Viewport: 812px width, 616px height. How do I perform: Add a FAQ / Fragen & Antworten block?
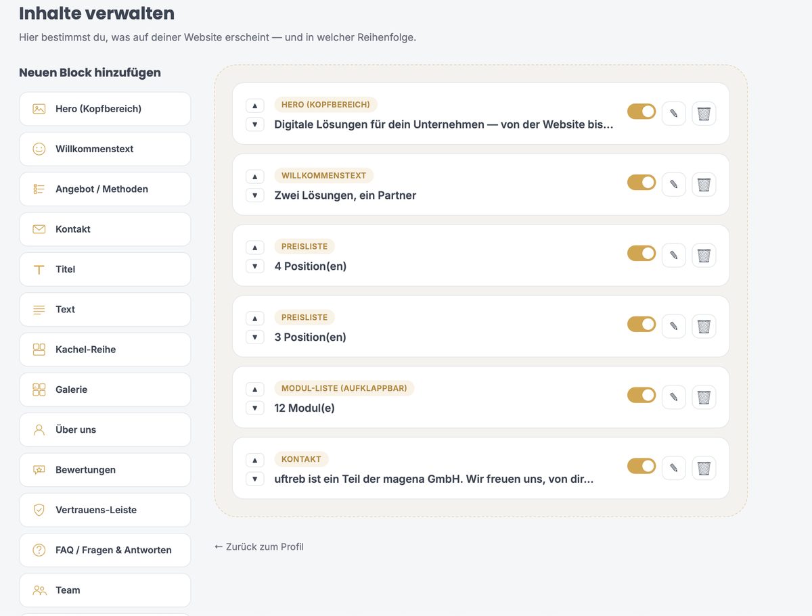point(105,550)
